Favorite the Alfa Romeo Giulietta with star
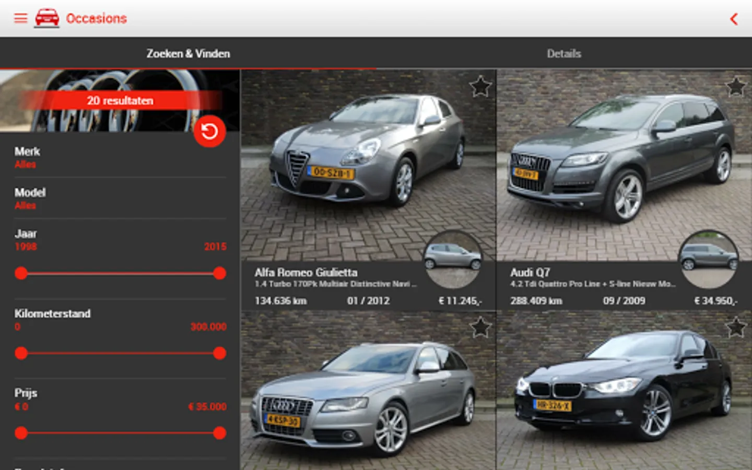Viewport: 752px width, 470px height. (480, 86)
